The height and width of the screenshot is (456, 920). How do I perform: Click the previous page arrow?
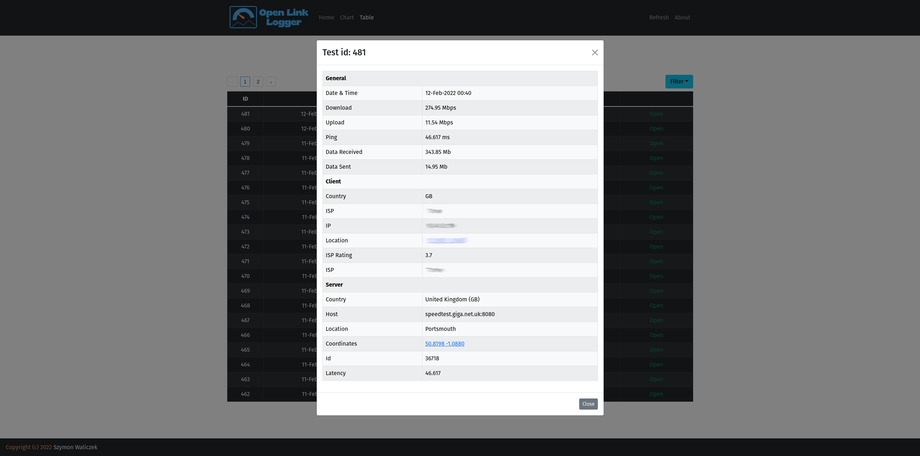(x=232, y=82)
